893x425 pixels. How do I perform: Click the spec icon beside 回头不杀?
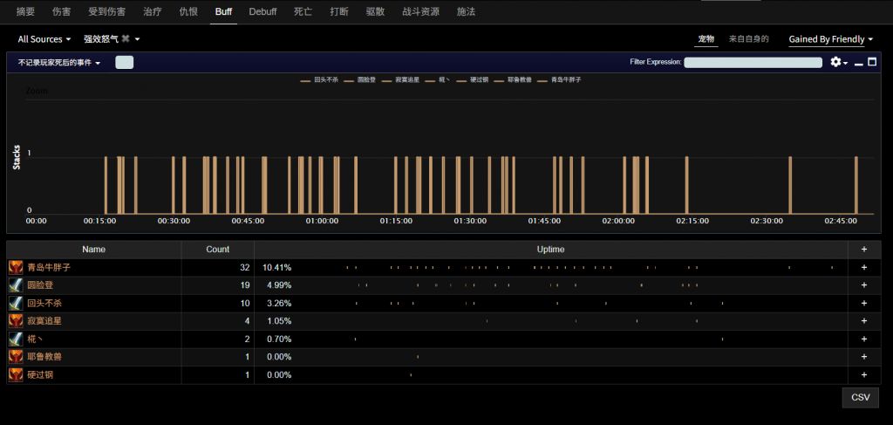[x=16, y=303]
